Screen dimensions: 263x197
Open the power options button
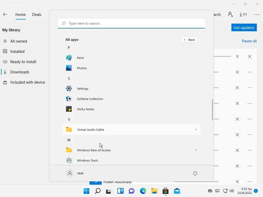(195, 173)
